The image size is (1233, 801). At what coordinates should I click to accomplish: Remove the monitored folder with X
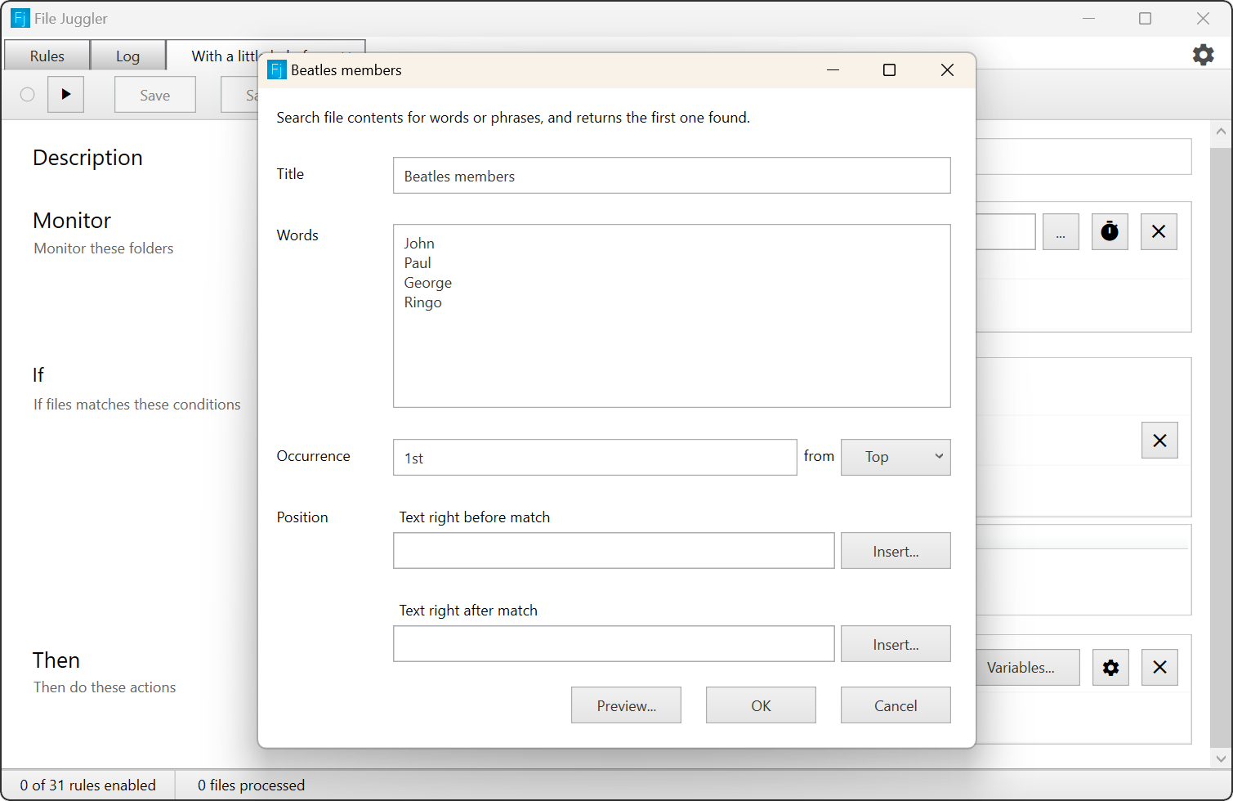point(1159,231)
